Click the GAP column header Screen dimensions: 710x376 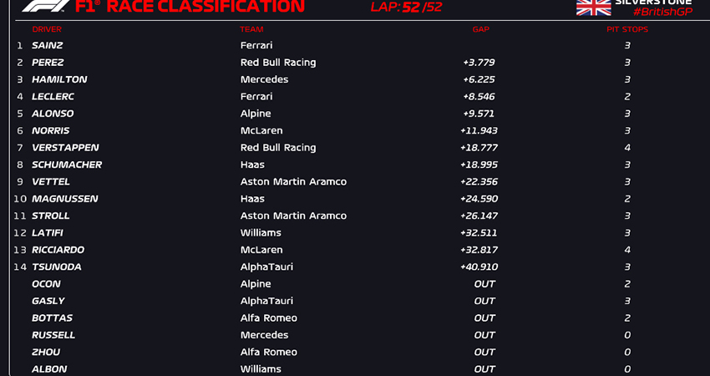click(480, 29)
